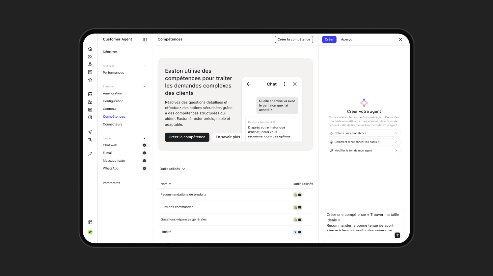Click the lightbulb icon in the rail
This screenshot has width=493, height=276.
point(90,132)
